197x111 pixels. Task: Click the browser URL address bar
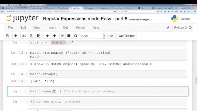(59, 11)
